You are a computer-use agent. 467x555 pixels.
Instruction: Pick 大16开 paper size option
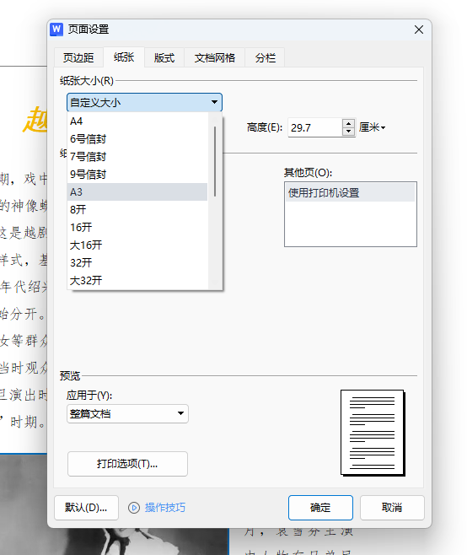tap(137, 245)
